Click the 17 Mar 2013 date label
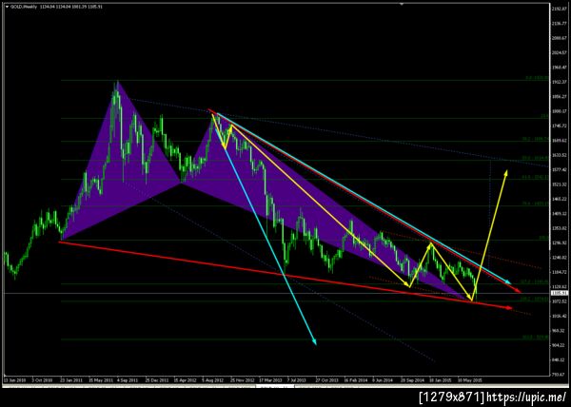Screen dimensions: 571x407 point(270,380)
